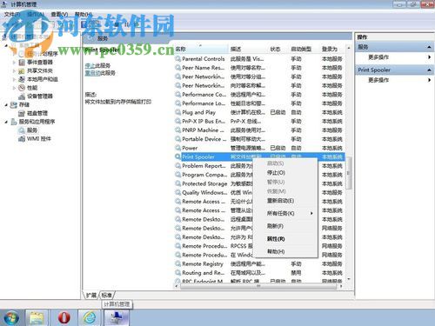Sort by the 状态 column header
Image resolution: width=435 pixels, height=326 pixels.
pos(278,49)
